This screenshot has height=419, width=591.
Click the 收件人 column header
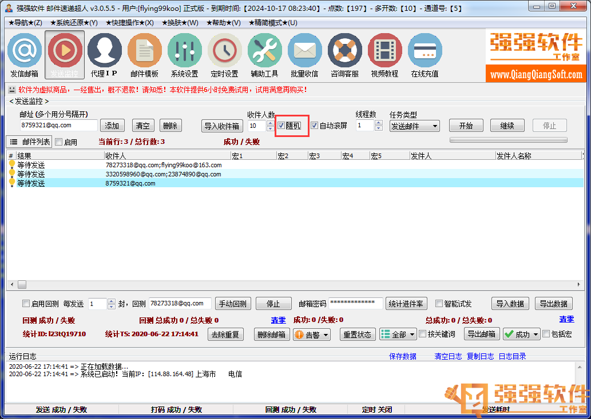(168, 156)
